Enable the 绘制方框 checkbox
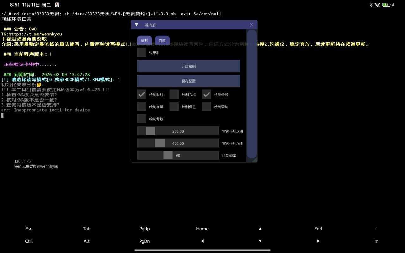 pos(174,94)
